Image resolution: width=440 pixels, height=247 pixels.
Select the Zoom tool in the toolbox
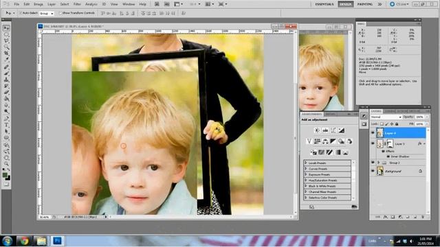[6, 164]
